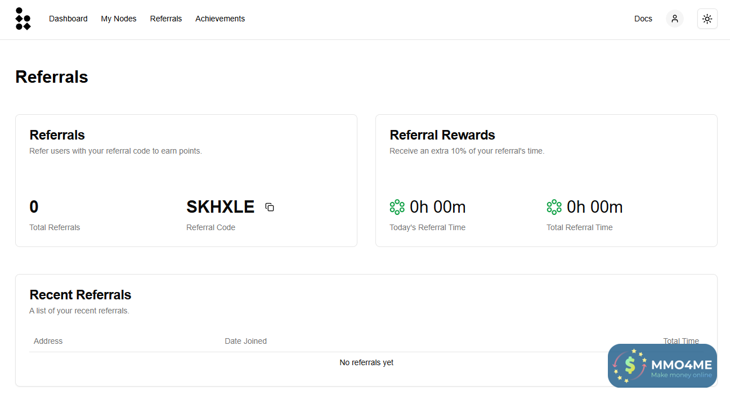The width and height of the screenshot is (730, 395).
Task: Click the Referral Rewards card title
Action: (442, 135)
